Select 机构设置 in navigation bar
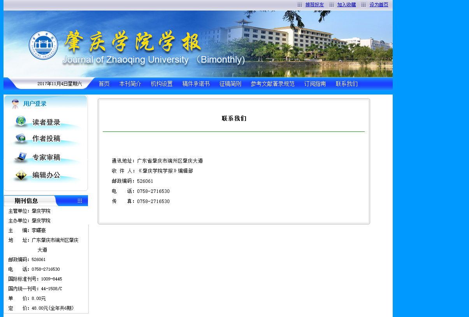The image size is (469, 317). click(162, 84)
